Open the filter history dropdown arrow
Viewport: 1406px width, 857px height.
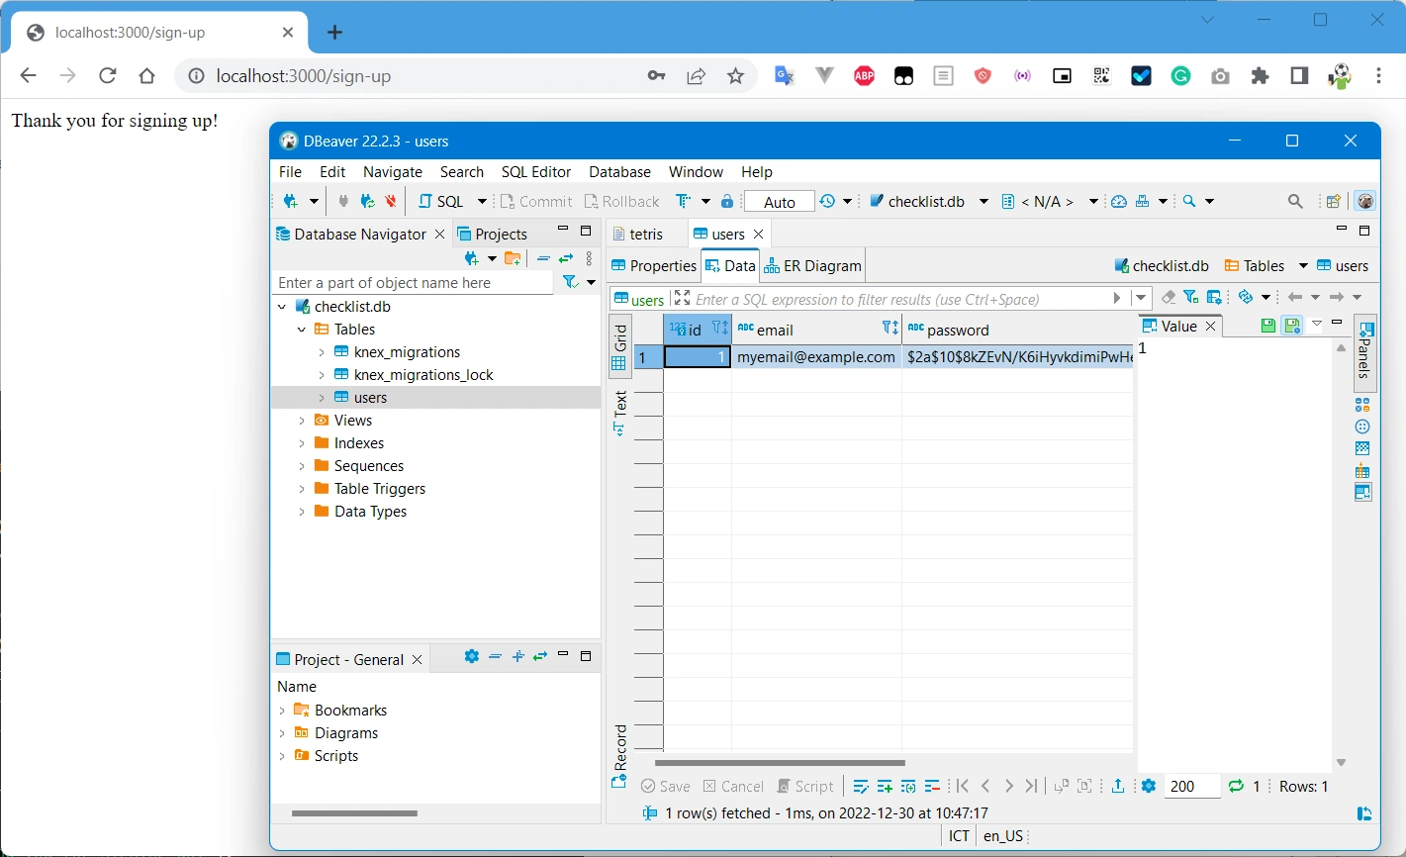1141,298
